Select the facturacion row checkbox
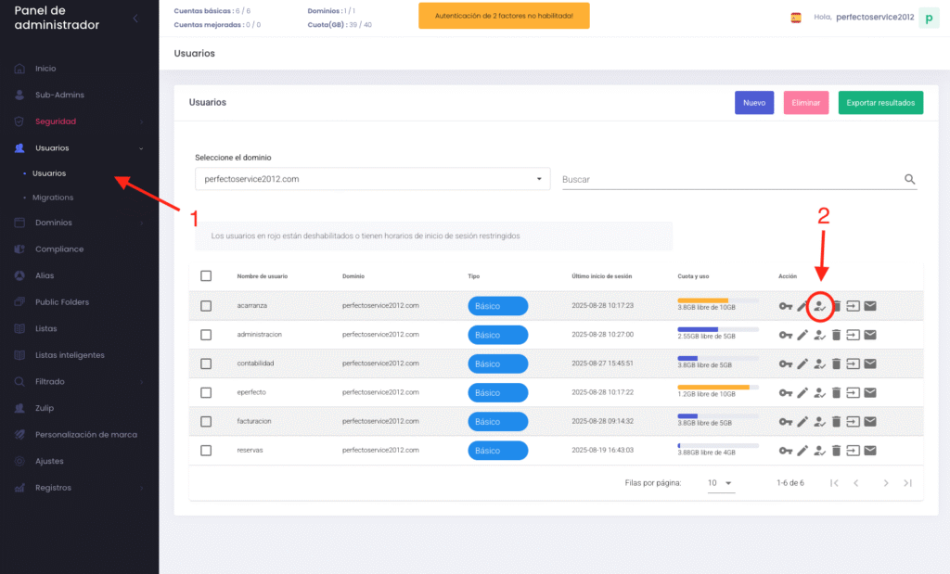The height and width of the screenshot is (574, 950). coord(206,422)
